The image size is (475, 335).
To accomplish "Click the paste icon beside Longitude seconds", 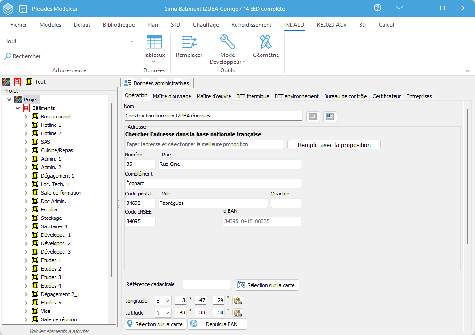I will 238,301.
